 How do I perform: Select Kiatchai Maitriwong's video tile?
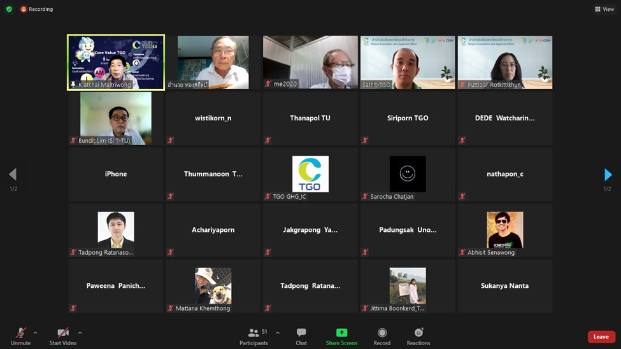point(116,62)
